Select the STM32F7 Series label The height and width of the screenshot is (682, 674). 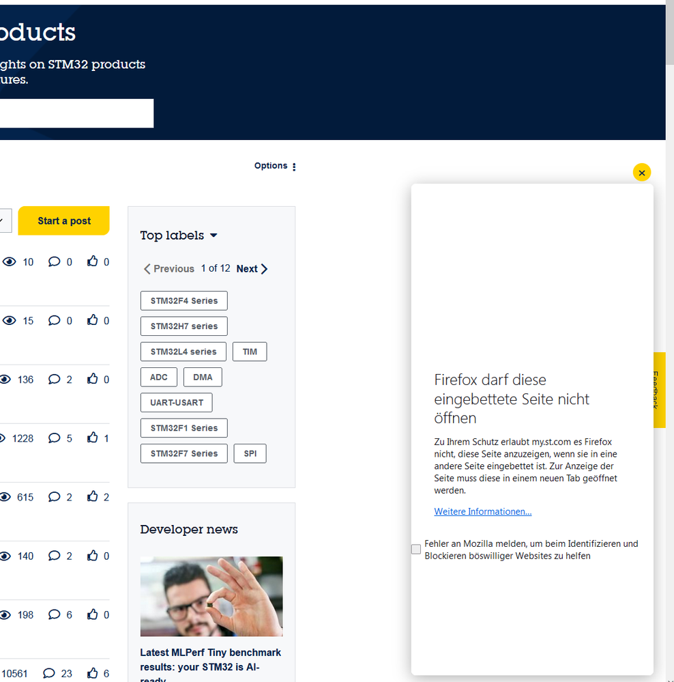pos(184,453)
